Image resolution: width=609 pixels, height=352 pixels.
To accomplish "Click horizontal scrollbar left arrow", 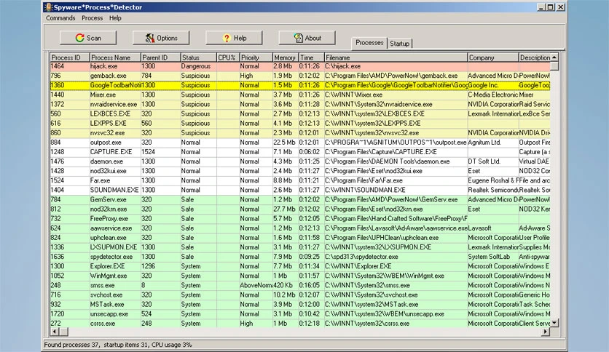I will click(x=55, y=332).
